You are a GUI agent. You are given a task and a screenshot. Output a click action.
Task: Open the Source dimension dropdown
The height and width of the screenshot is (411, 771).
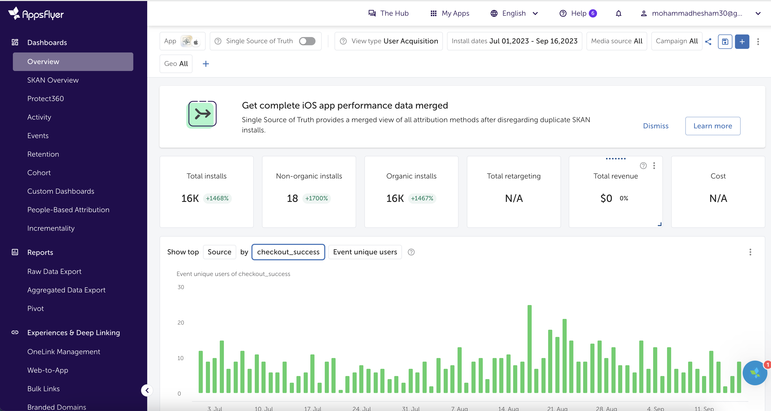[x=219, y=252]
